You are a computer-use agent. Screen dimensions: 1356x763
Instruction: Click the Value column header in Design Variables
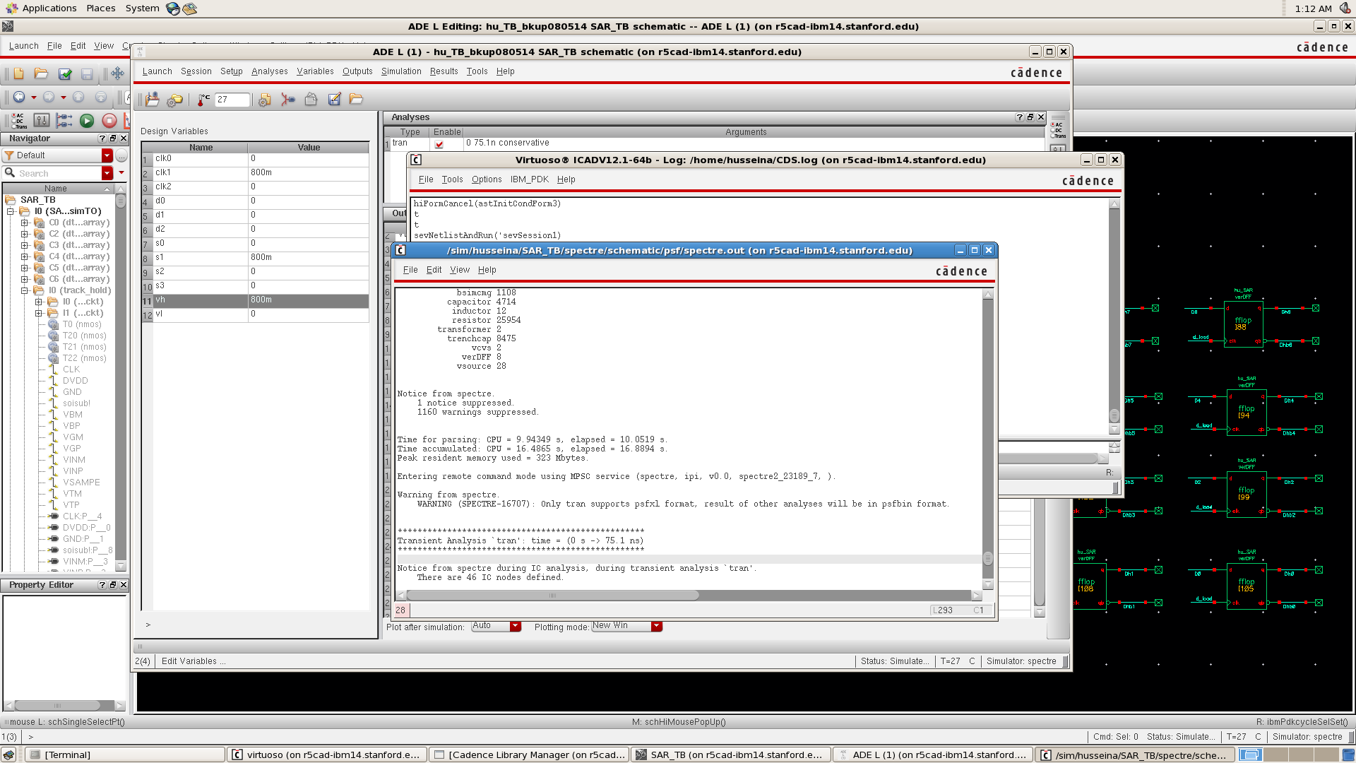[x=309, y=148]
